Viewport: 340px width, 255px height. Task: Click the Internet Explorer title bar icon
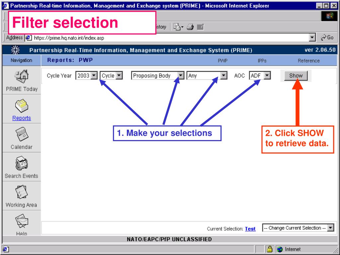click(x=5, y=6)
